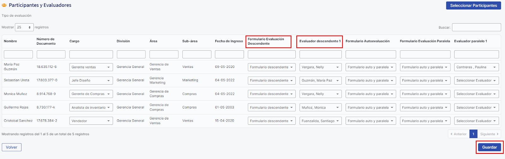Open Monica Muñoz's Formulario descendente dropdown
The height and width of the screenshot is (159, 505).
[x=271, y=94]
